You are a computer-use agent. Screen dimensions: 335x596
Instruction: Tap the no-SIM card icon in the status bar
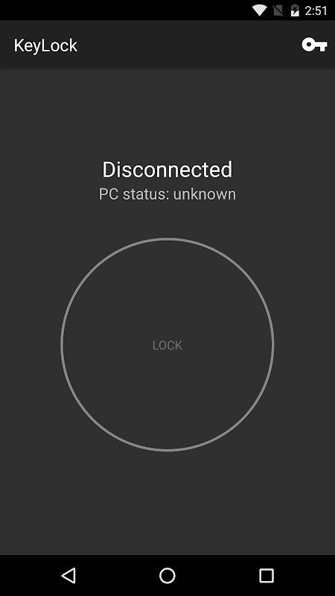[x=278, y=10]
